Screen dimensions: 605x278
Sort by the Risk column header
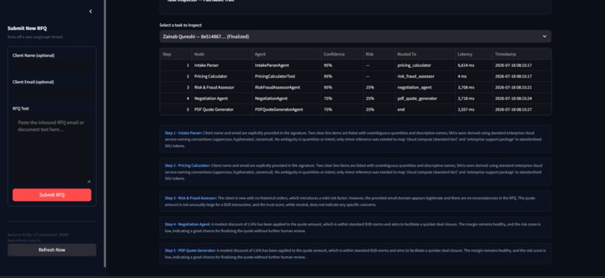379,54
